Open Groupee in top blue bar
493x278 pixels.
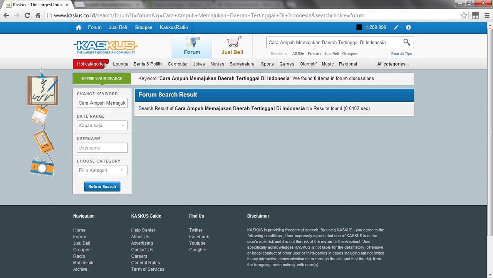[143, 27]
